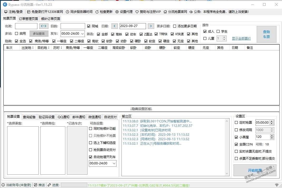Viewport: 282px width, 188px height.
Task: Click the 出发 station input field
Action: (26, 26)
